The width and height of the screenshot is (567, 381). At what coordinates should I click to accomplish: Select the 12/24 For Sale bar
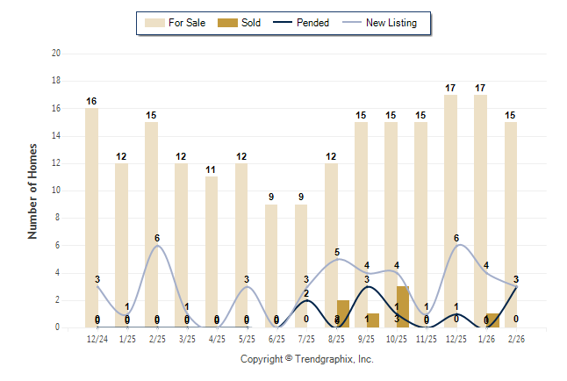click(91, 218)
